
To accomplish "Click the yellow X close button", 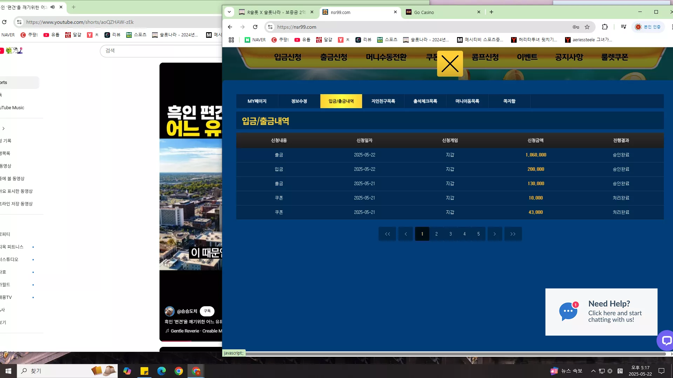I will point(450,64).
